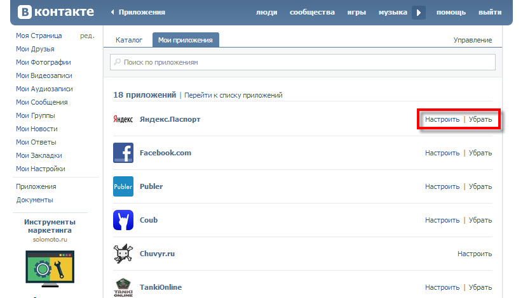Screen dimensions: 523x298
Task: Open Приложения in left sidebar
Action: click(36, 186)
